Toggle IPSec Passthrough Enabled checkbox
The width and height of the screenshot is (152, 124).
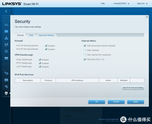[x=40, y=60]
